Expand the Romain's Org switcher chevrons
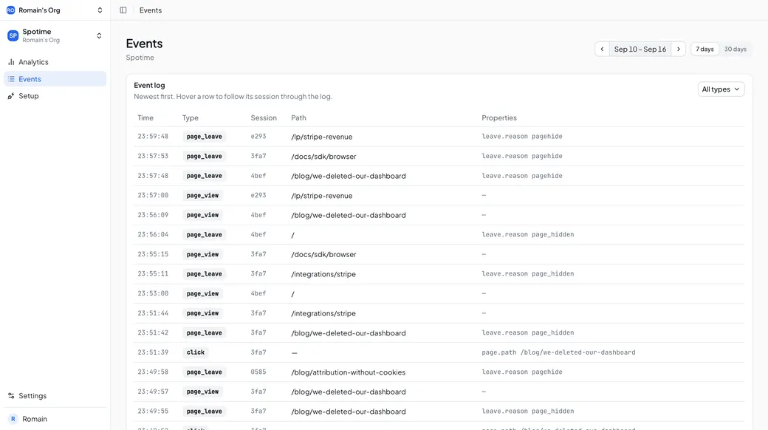Screen dimensions: 768x430 (100, 10)
